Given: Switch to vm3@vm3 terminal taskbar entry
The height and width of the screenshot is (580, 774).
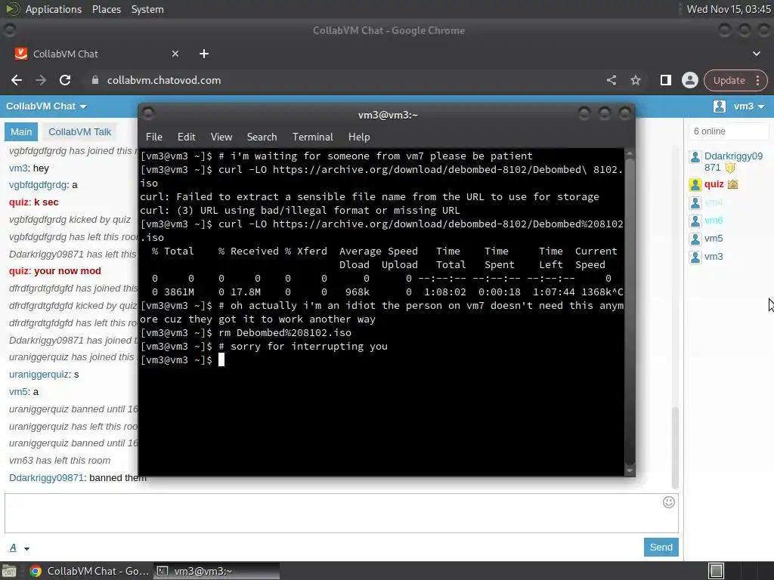Looking at the screenshot, I should point(216,571).
